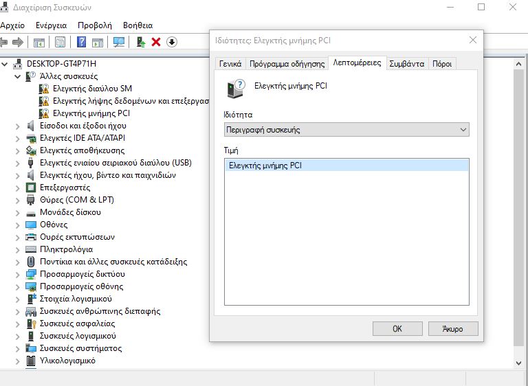Select the value Ελεγκτής μνήμης PCI in Τιμή list
Image resolution: width=528 pixels, height=386 pixels.
346,166
